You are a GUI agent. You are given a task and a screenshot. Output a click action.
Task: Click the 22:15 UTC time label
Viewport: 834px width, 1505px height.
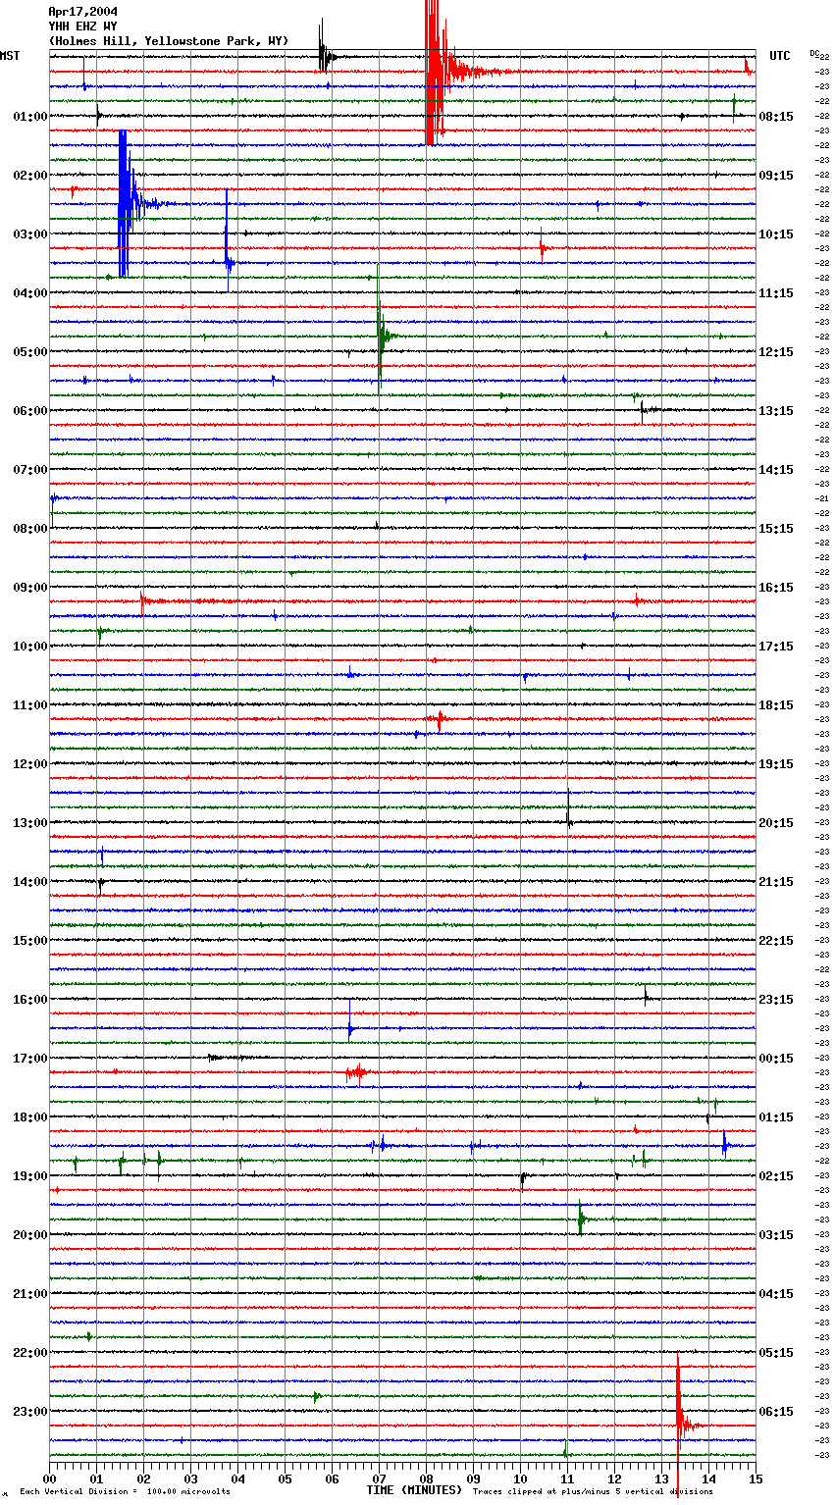pos(776,941)
